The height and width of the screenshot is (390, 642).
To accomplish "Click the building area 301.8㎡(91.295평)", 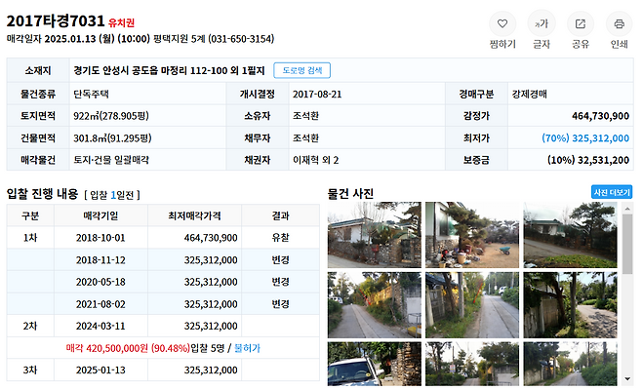I will [x=112, y=137].
